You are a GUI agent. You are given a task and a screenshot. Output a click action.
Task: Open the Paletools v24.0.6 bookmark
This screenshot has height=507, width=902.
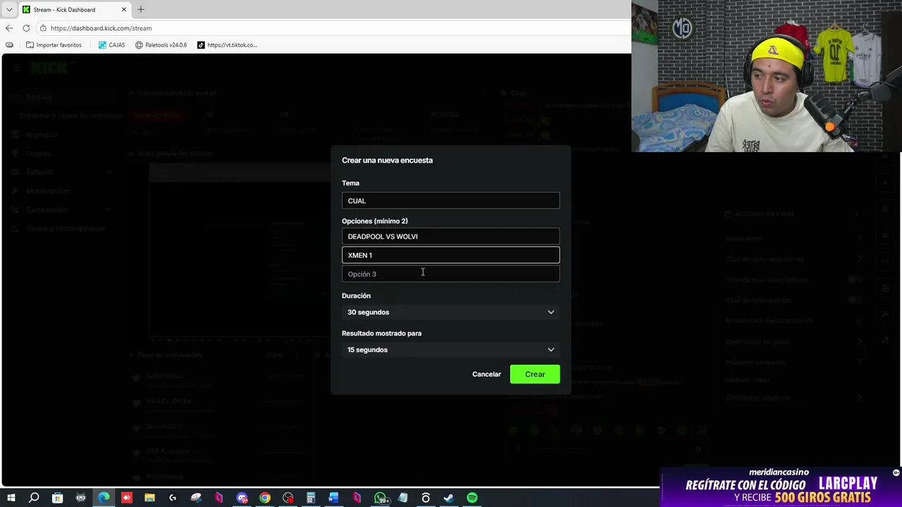(161, 45)
